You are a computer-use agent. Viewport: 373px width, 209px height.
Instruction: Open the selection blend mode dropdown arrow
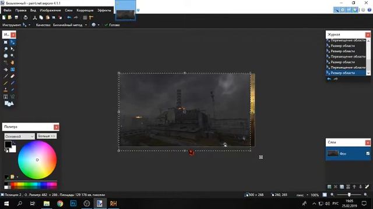[x=98, y=25]
